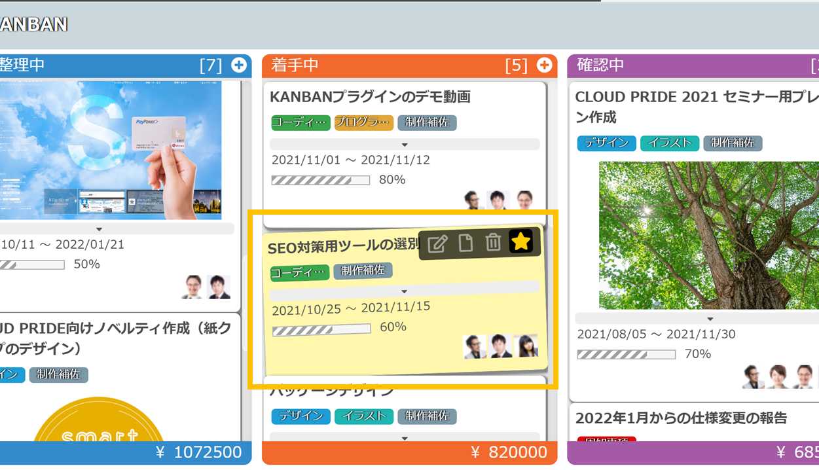Select the 制作補佐 tag on the ノベルティ作成 card
The height and width of the screenshot is (470, 819).
click(x=58, y=375)
